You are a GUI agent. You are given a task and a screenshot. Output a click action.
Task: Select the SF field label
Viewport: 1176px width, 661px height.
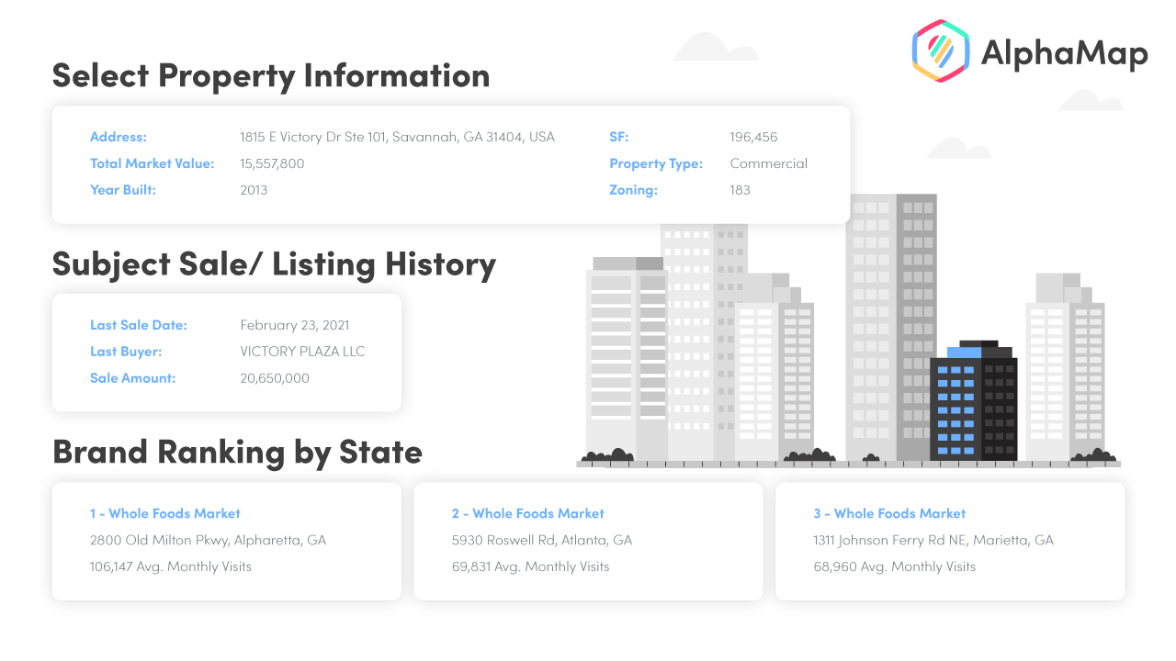(618, 137)
